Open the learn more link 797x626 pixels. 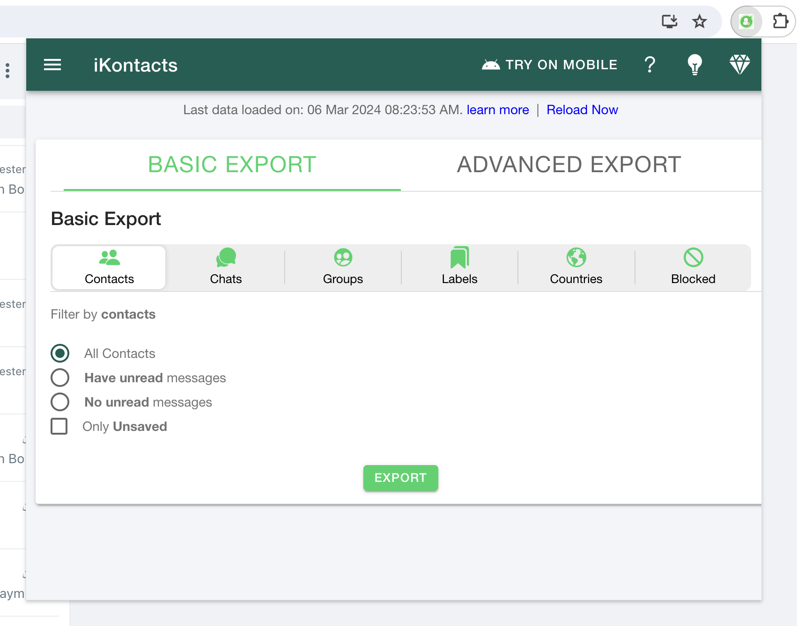click(x=498, y=110)
